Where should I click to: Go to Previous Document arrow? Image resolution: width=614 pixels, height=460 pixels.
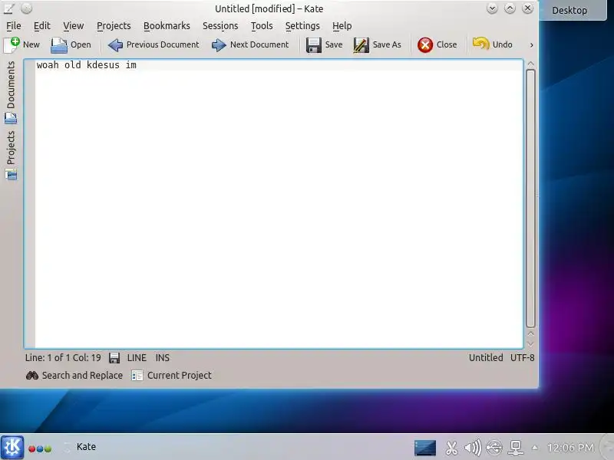click(x=115, y=45)
